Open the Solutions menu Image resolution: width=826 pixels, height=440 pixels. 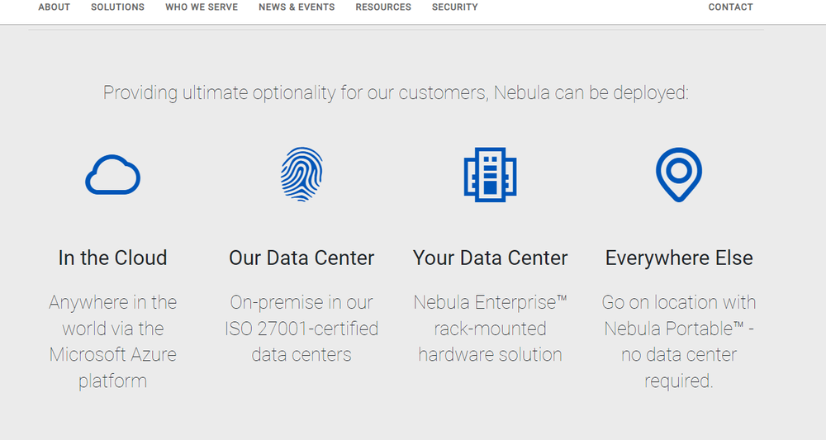(x=117, y=7)
